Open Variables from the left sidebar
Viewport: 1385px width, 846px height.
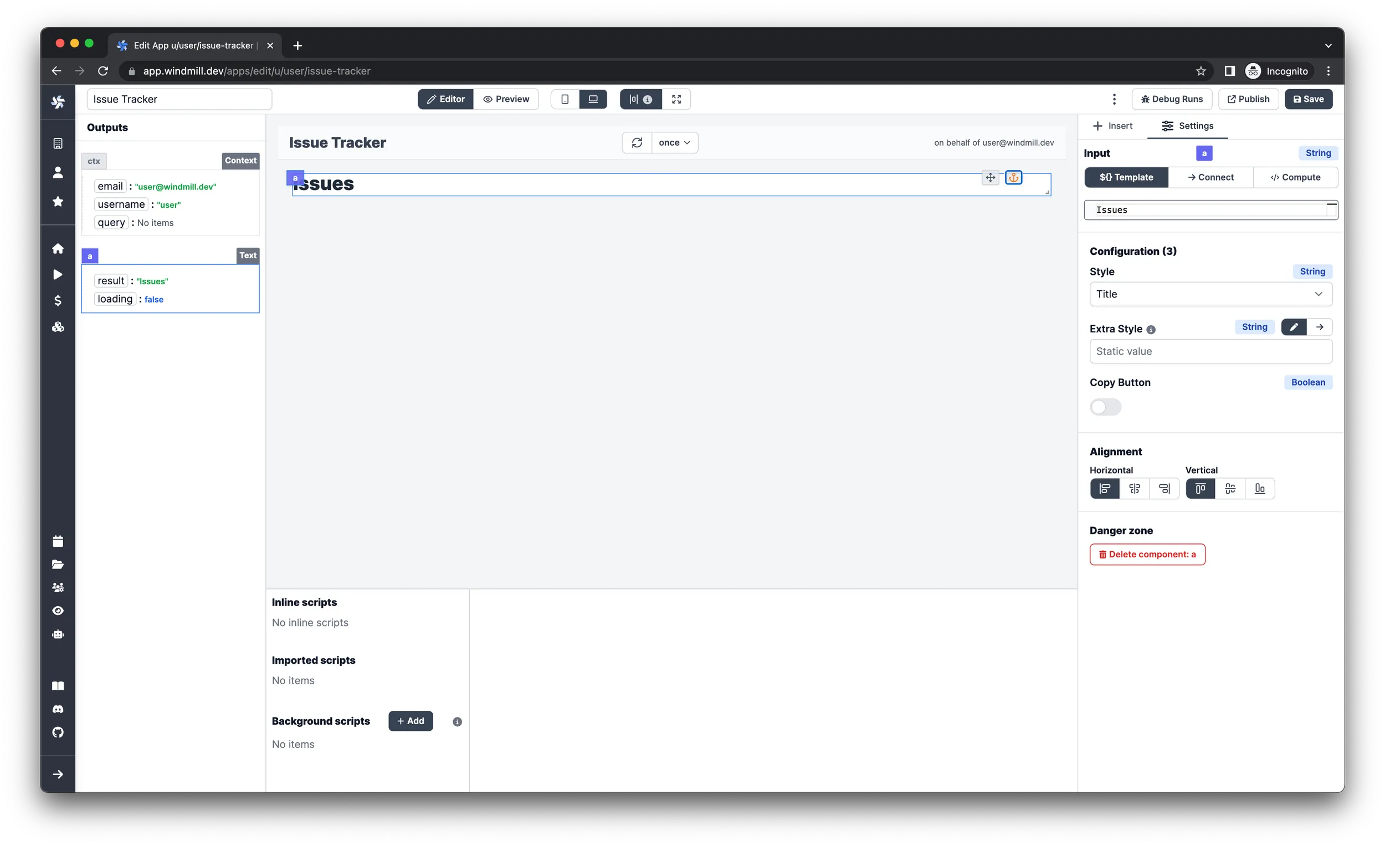pyautogui.click(x=58, y=300)
